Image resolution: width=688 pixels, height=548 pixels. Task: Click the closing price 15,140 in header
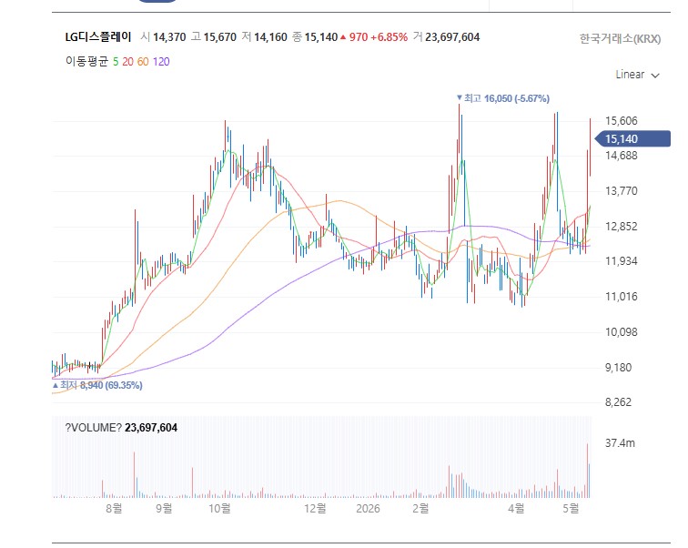pos(321,37)
